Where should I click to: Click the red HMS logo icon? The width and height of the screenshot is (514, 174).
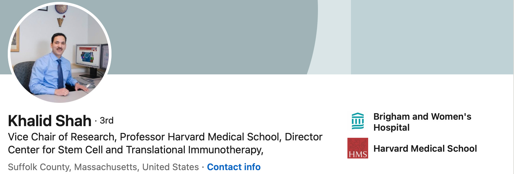click(x=358, y=148)
